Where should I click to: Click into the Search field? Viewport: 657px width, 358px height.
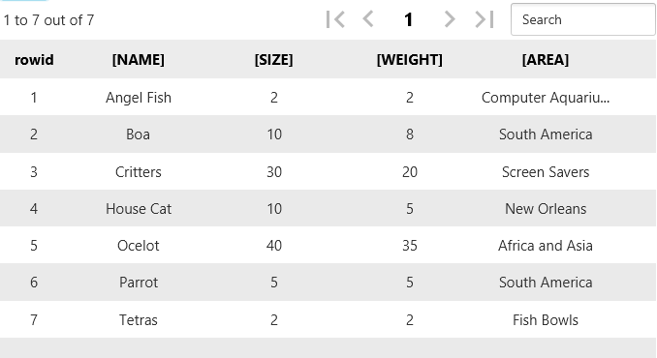click(582, 19)
